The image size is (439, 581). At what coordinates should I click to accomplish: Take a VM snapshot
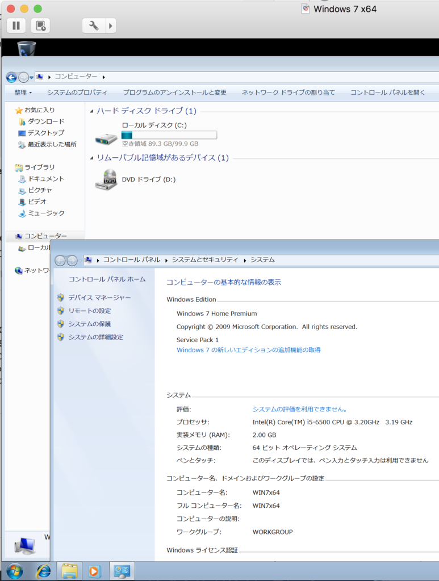tap(40, 26)
